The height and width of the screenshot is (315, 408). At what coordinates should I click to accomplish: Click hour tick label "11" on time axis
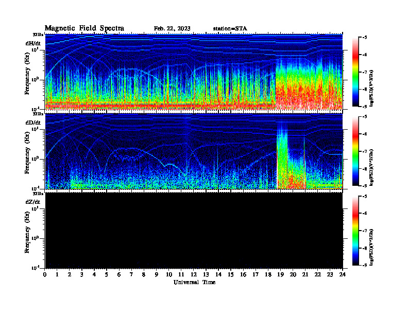181,274
